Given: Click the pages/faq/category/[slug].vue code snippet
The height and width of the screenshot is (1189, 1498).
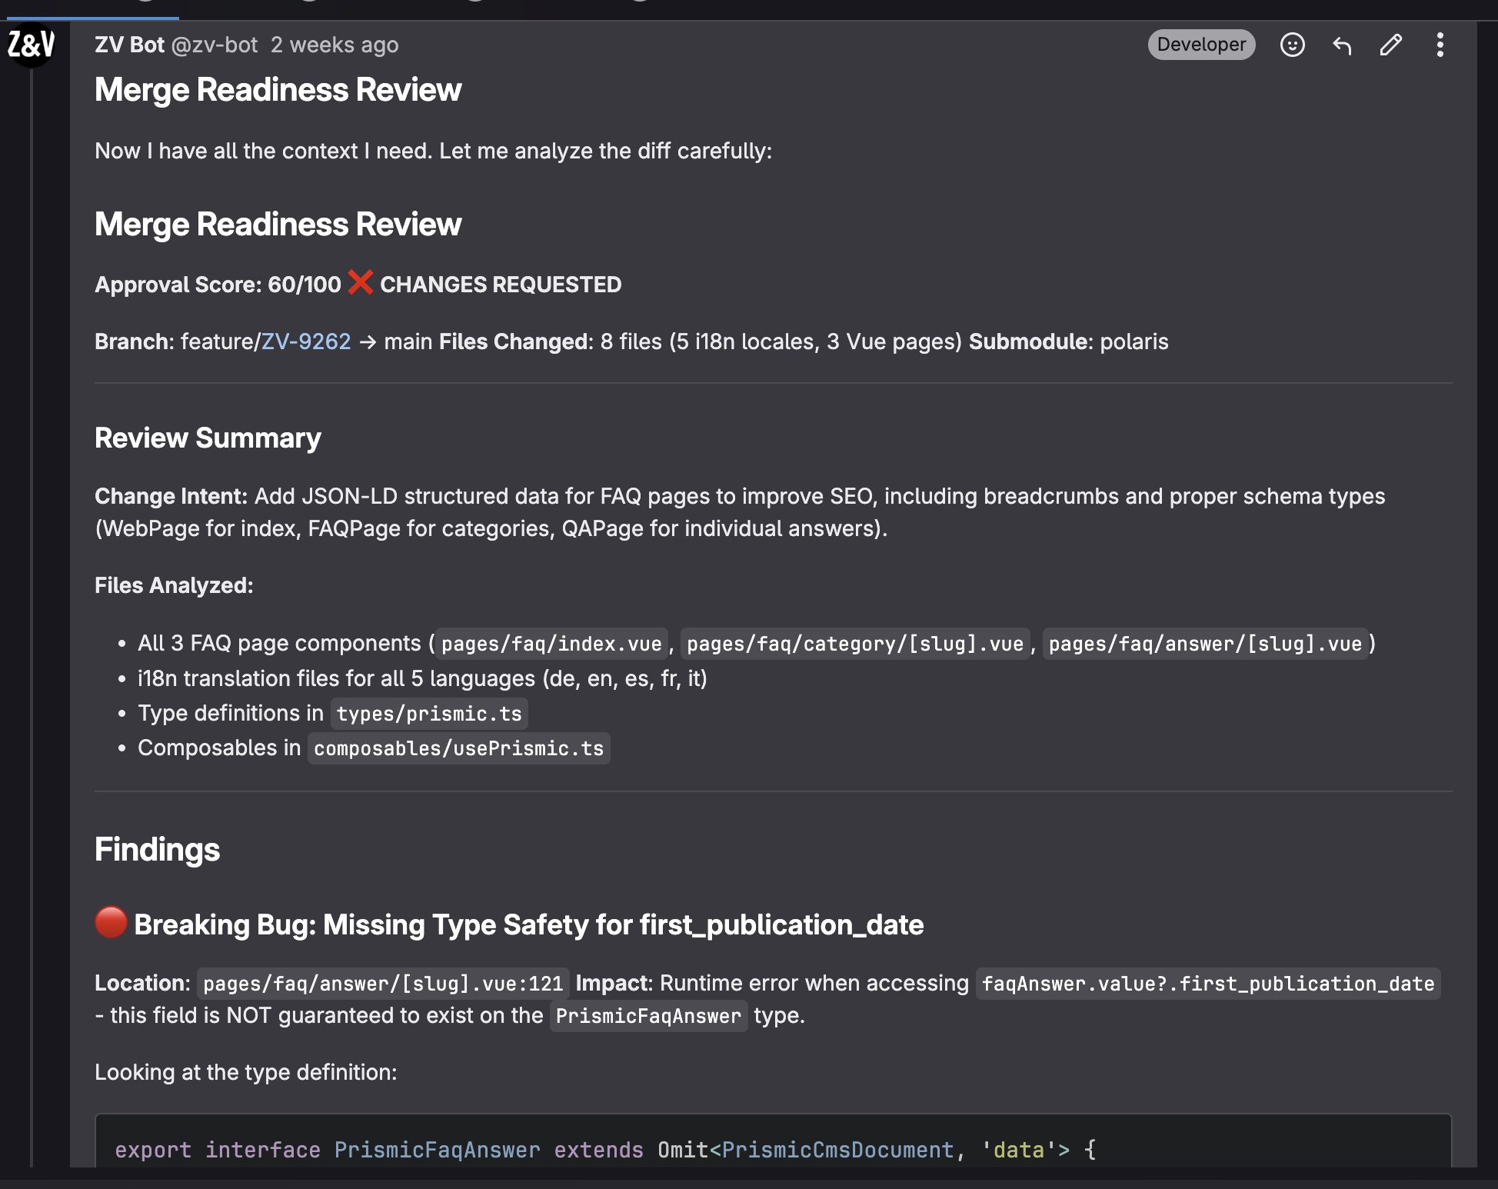Looking at the screenshot, I should (x=854, y=644).
